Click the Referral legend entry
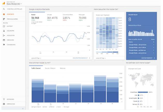The width and height of the screenshot is (163, 112). (52, 107)
